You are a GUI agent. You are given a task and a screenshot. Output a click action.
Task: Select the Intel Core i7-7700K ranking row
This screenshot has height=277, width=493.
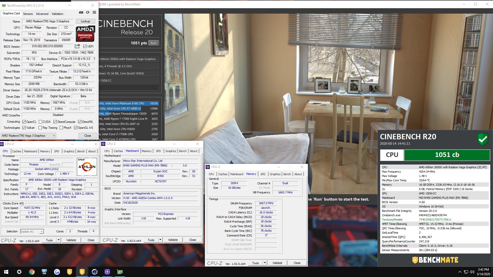click(129, 134)
